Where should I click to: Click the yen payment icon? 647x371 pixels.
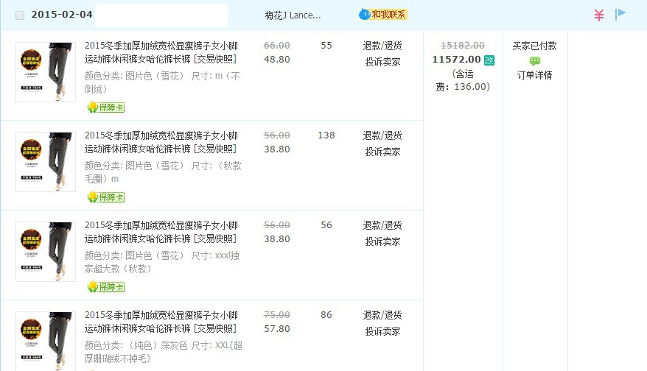598,15
